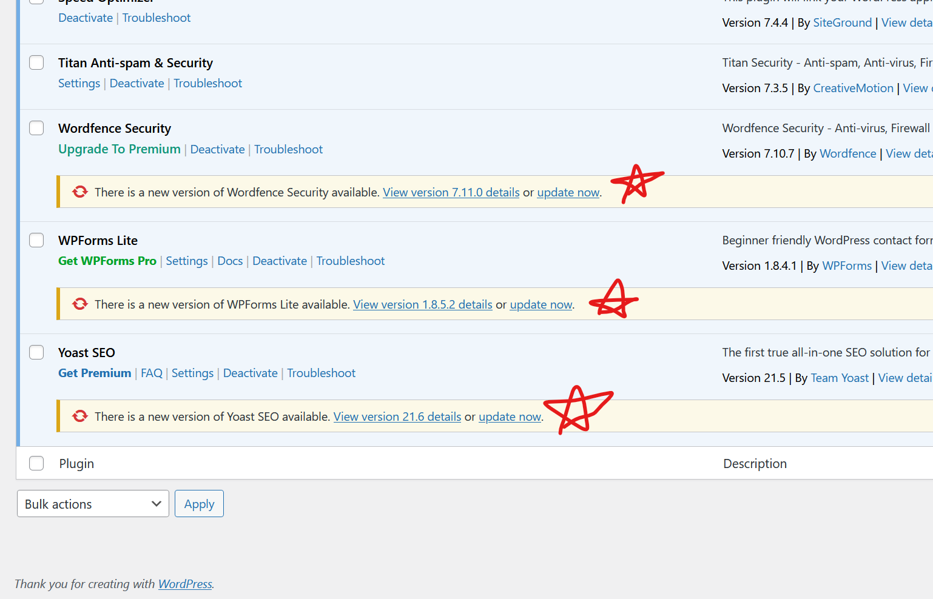Click the Team Yoast author link

coord(840,377)
